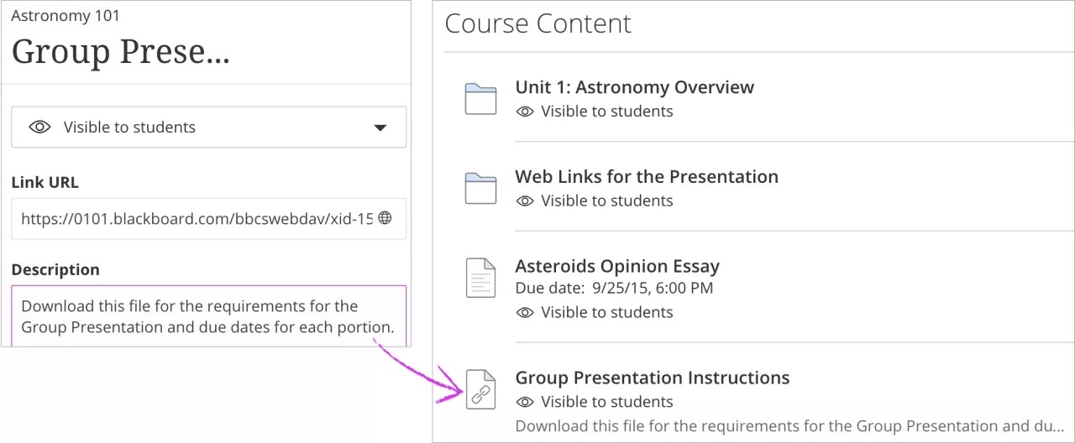The height and width of the screenshot is (443, 1075).
Task: Click the eye icon in visibility dropdown
Action: tap(39, 128)
